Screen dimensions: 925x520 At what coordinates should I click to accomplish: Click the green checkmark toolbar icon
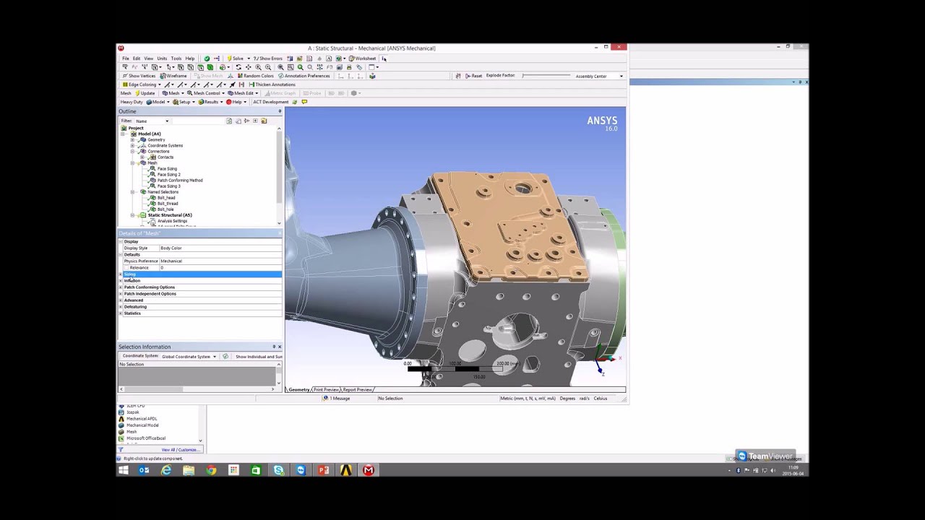coord(207,58)
